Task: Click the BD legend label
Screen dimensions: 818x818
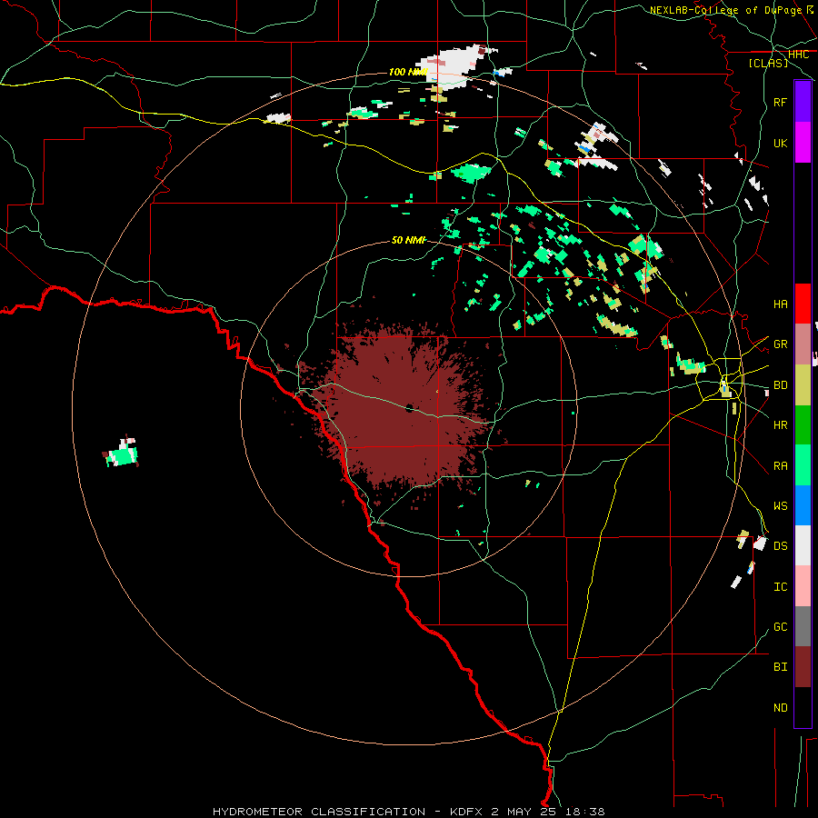Action: [780, 385]
